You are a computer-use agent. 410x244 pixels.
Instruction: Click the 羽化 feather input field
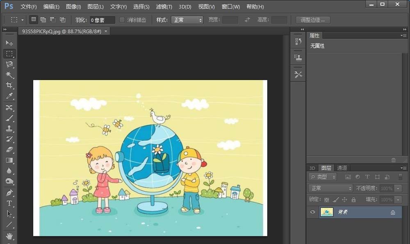pos(102,20)
